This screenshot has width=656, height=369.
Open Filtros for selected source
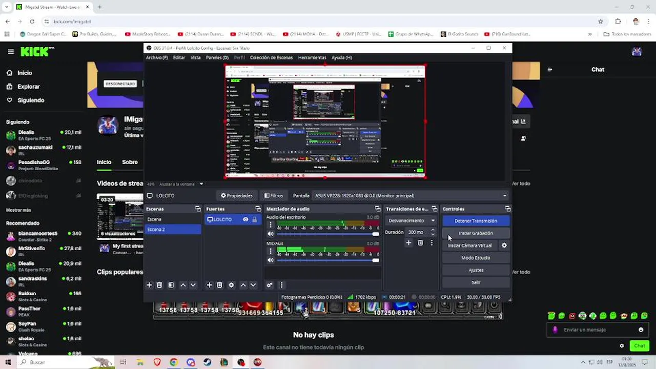(x=274, y=196)
